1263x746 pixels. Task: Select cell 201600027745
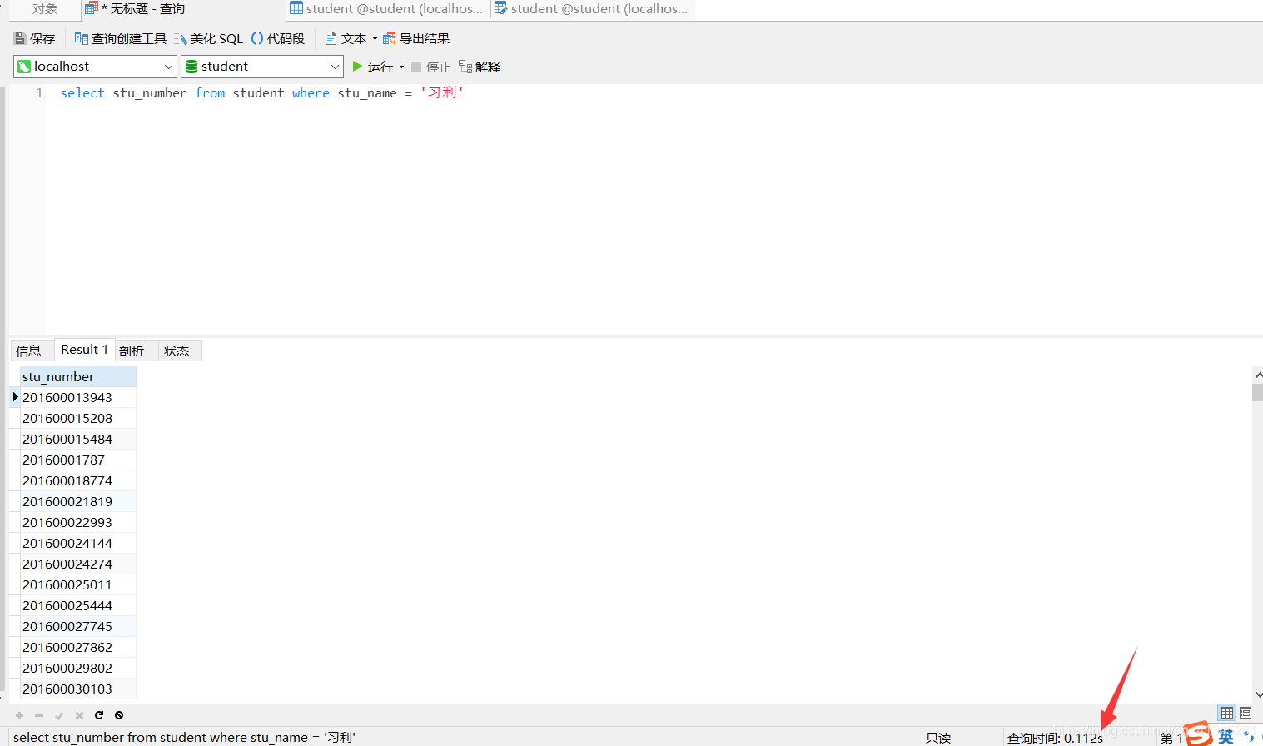(x=77, y=626)
